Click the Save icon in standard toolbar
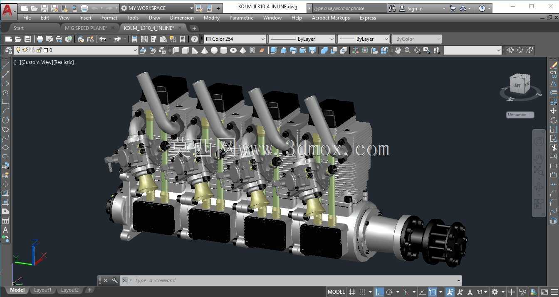Image resolution: width=559 pixels, height=297 pixels. [x=27, y=39]
